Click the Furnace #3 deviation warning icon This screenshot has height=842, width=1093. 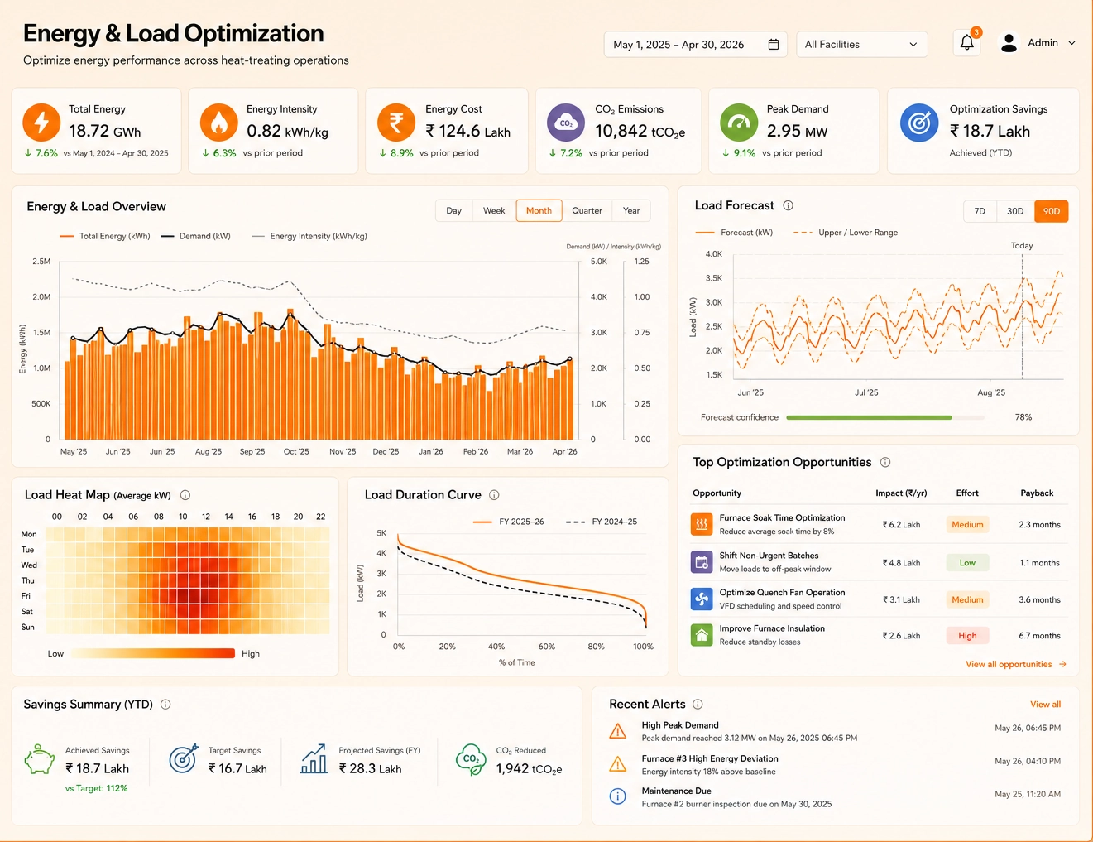pos(618,764)
